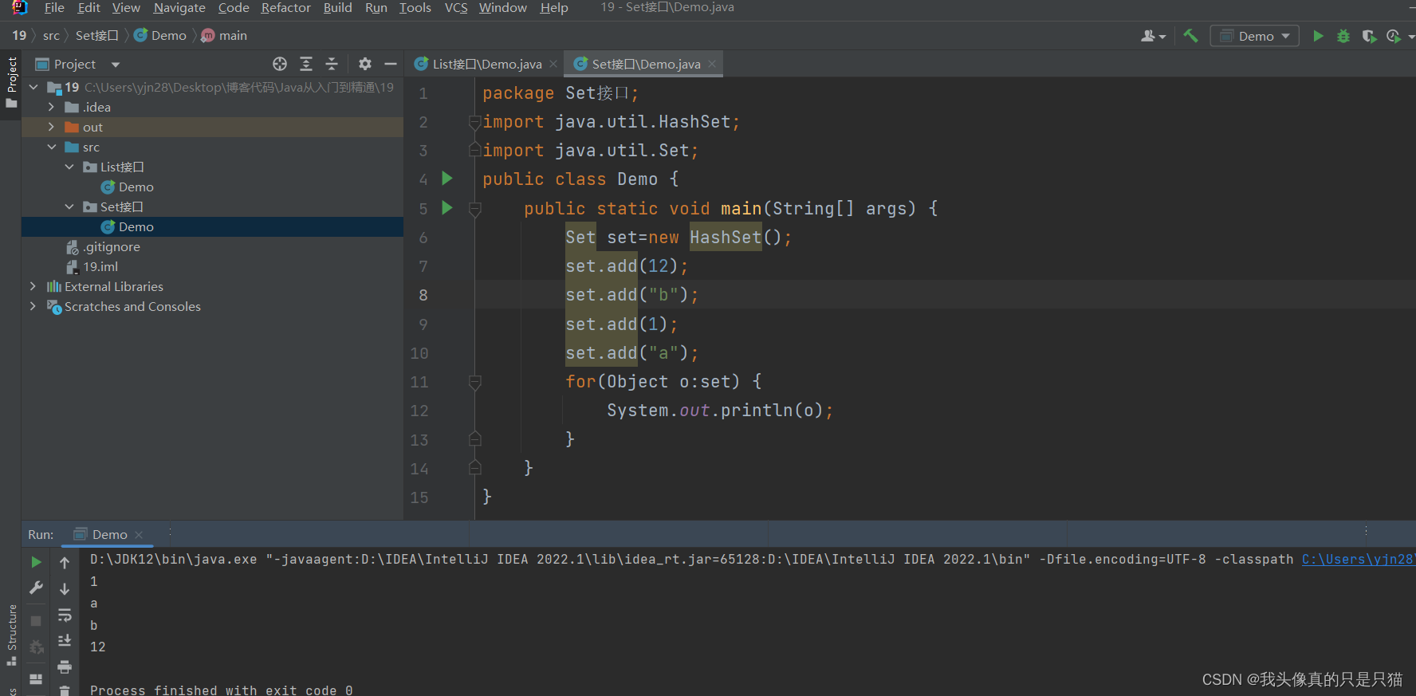Open the Tools menu

point(415,8)
